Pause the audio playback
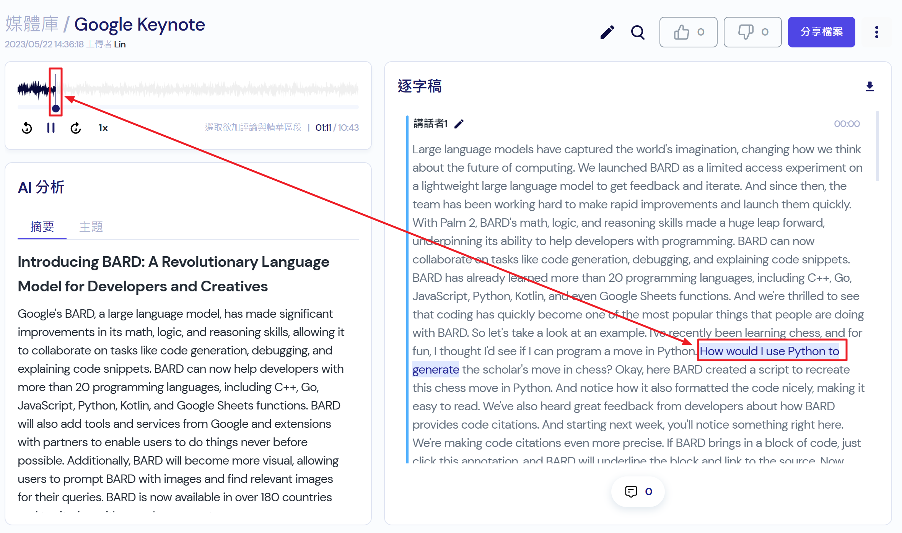Image resolution: width=902 pixels, height=533 pixels. [x=51, y=128]
